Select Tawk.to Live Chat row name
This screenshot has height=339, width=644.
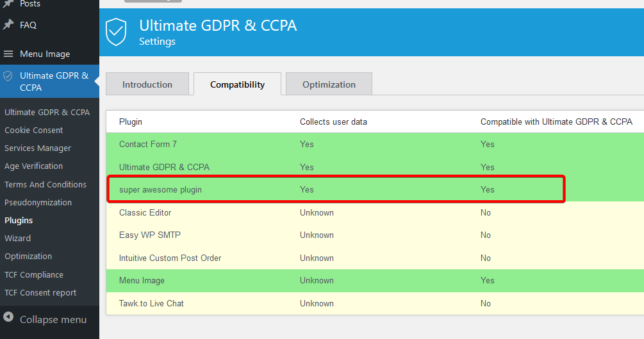pyautogui.click(x=151, y=303)
